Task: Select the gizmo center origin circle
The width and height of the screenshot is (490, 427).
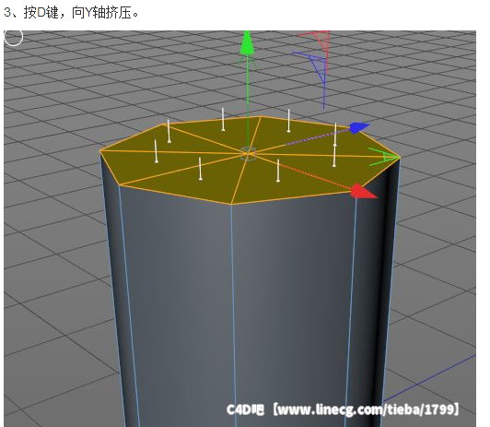Action: point(248,154)
